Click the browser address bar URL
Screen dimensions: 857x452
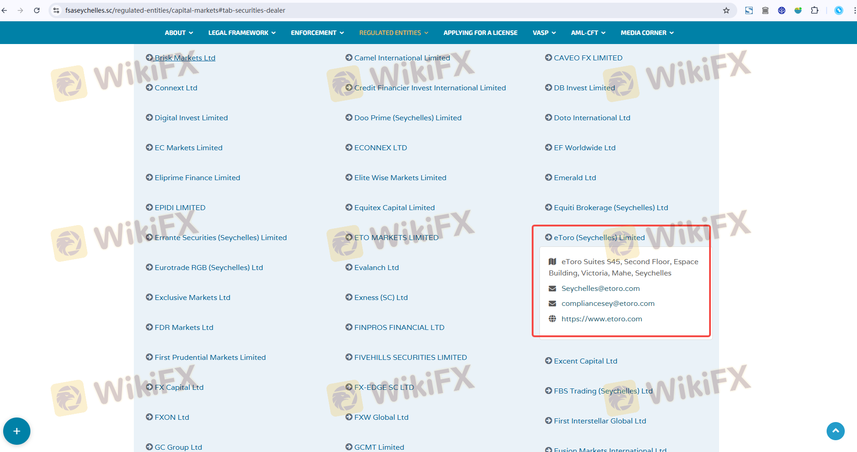click(x=175, y=10)
